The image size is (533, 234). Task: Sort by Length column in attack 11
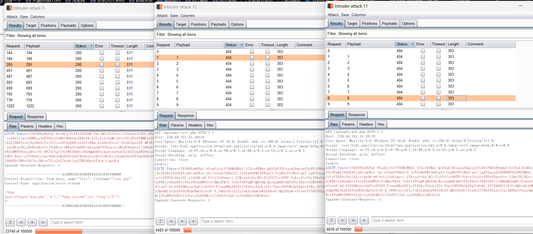(x=456, y=44)
